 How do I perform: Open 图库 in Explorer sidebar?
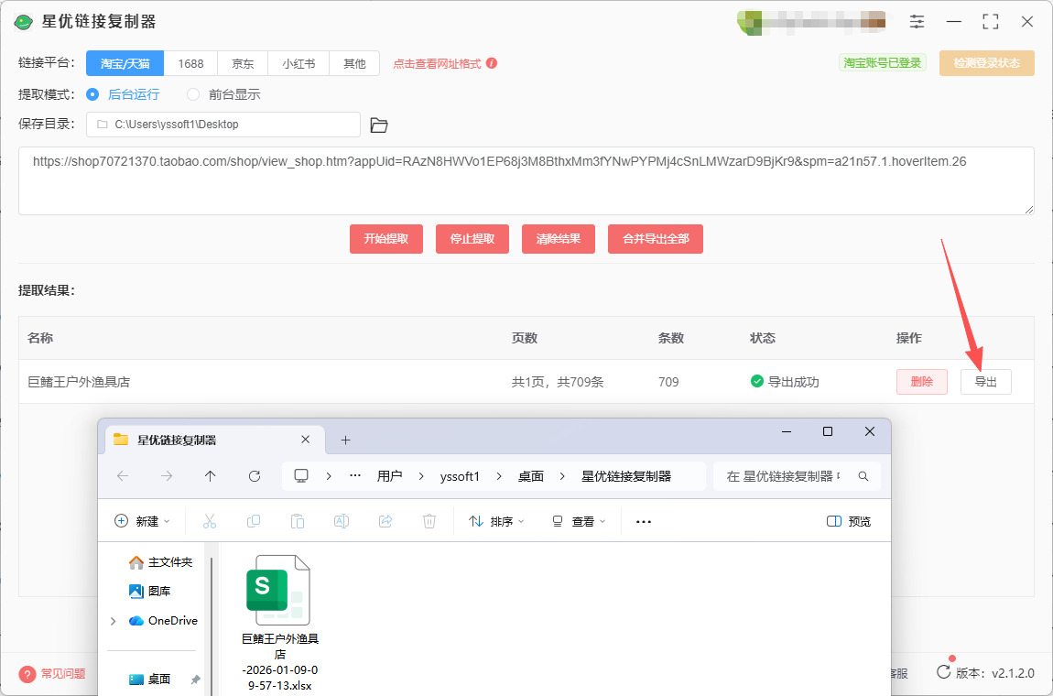point(150,592)
